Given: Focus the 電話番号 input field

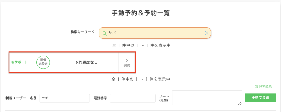Looking at the screenshot, I should pos(133,98).
